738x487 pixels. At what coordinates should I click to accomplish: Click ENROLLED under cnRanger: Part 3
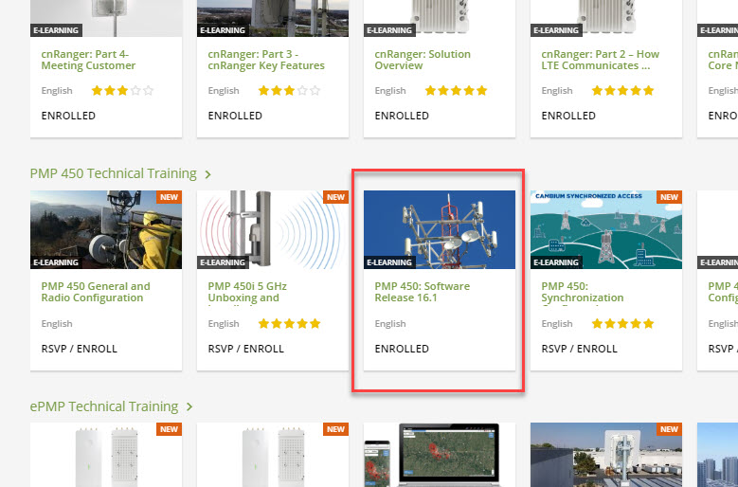pos(235,116)
